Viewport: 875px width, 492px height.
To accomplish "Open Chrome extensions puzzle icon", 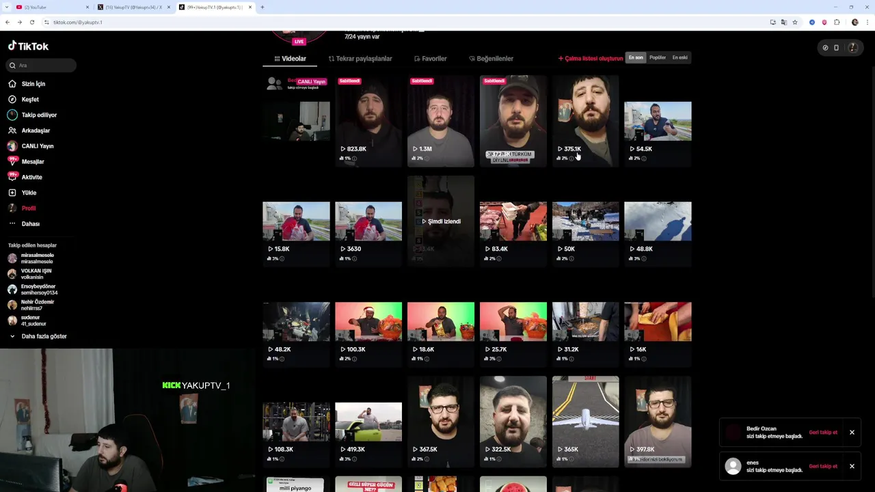I will click(837, 22).
